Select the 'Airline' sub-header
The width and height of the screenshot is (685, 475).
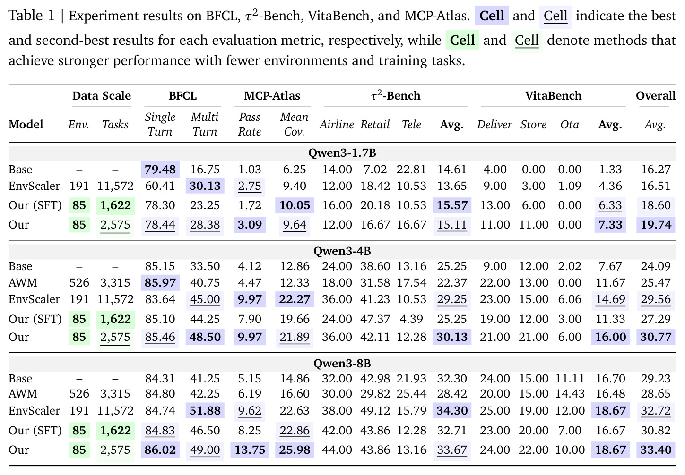point(337,125)
